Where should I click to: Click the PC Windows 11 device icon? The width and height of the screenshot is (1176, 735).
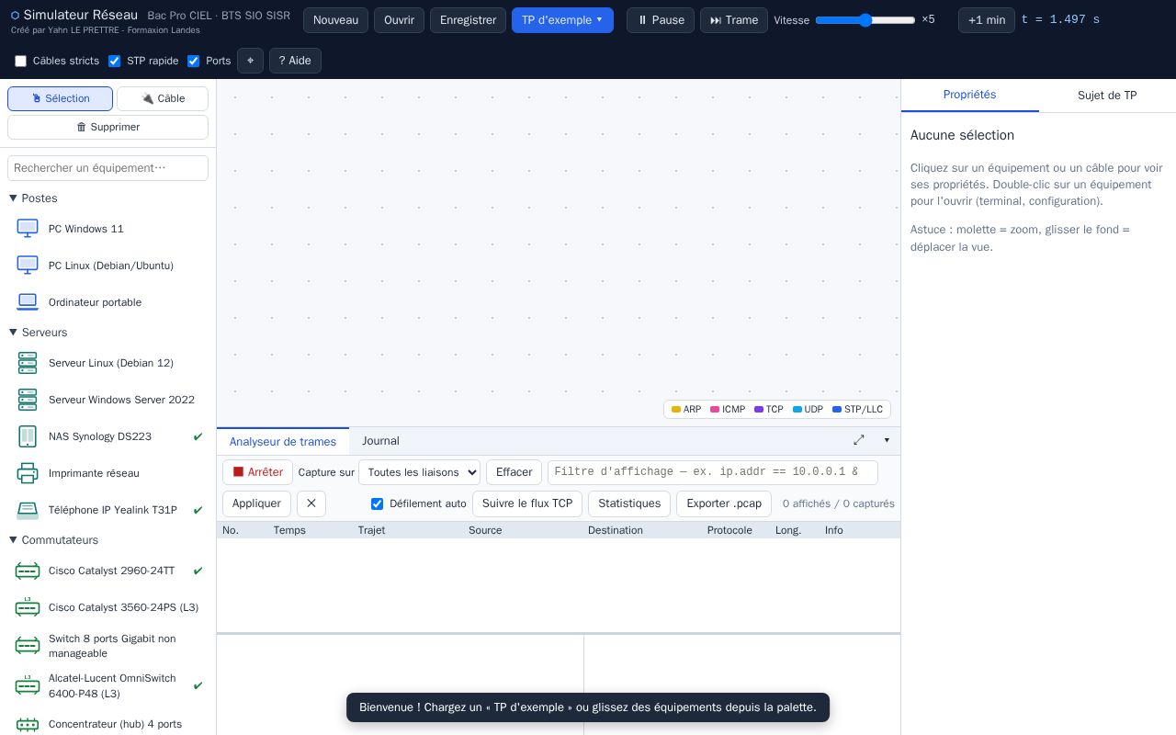[x=28, y=229]
